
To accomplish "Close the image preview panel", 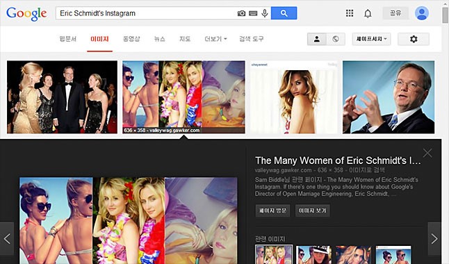I will (427, 153).
